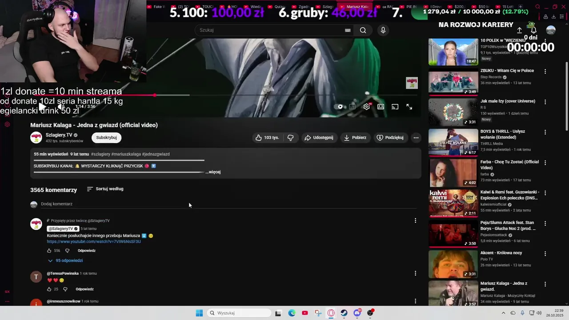Open Discord from the taskbar

pos(357,313)
